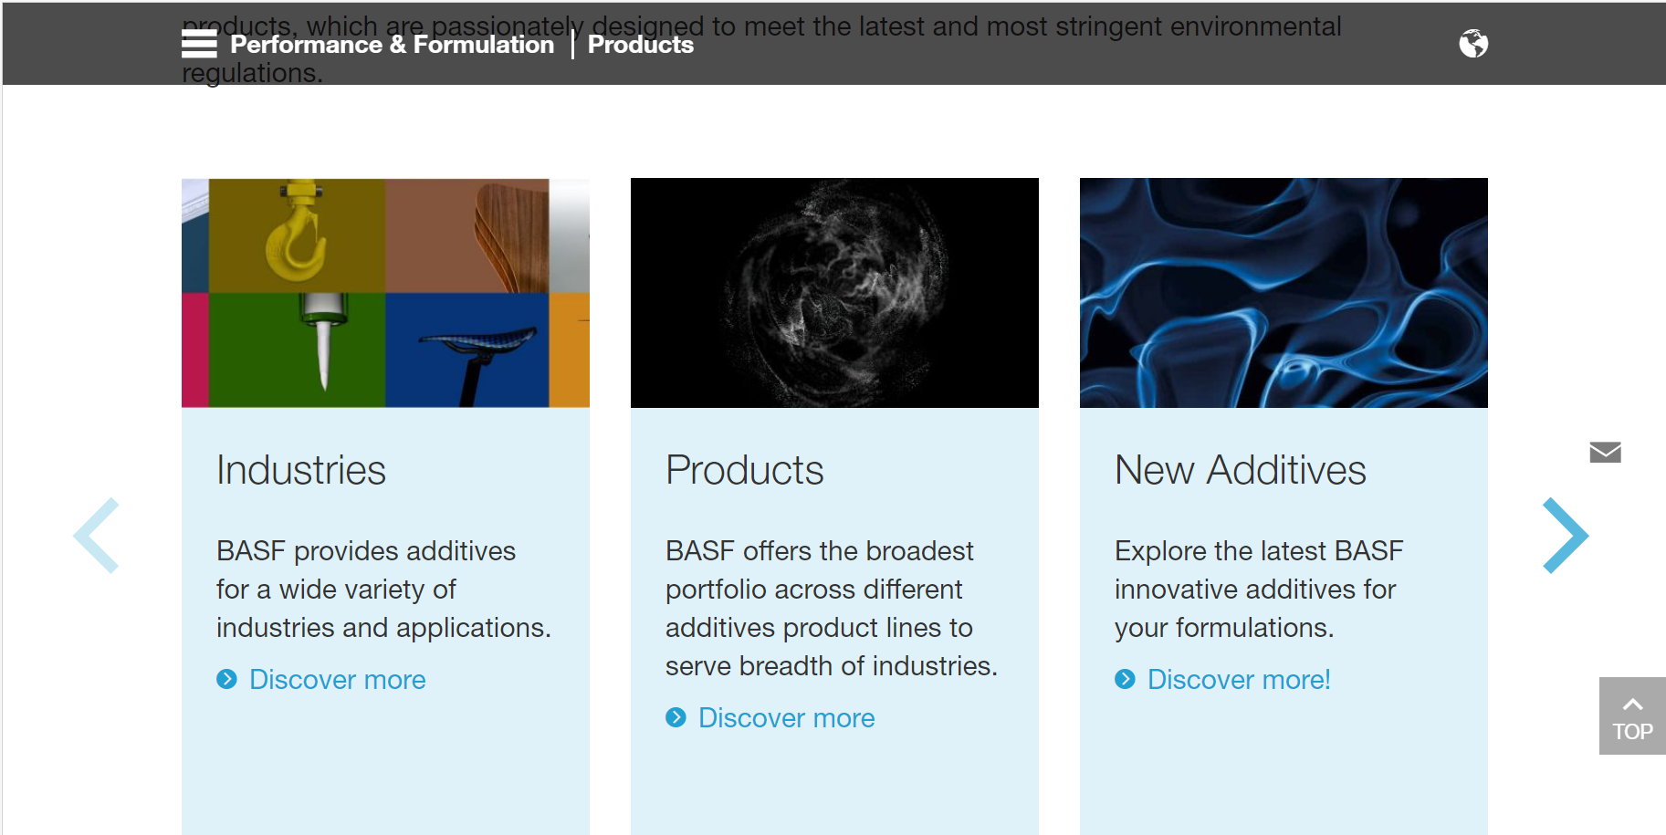This screenshot has height=835, width=1666.
Task: Open Performance & Formulation header link
Action: pos(392,44)
